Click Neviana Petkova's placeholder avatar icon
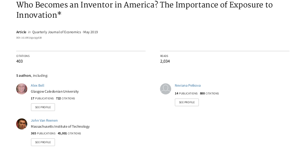Screen dimensions: 291x151 (x=166, y=89)
